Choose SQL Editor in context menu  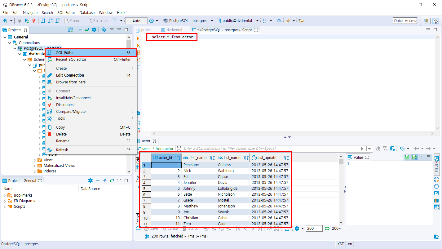[x=91, y=53]
